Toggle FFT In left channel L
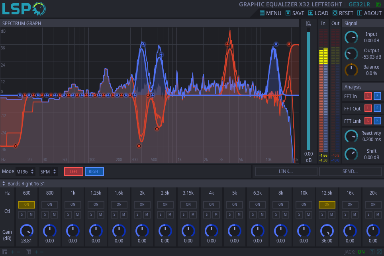 pyautogui.click(x=368, y=96)
